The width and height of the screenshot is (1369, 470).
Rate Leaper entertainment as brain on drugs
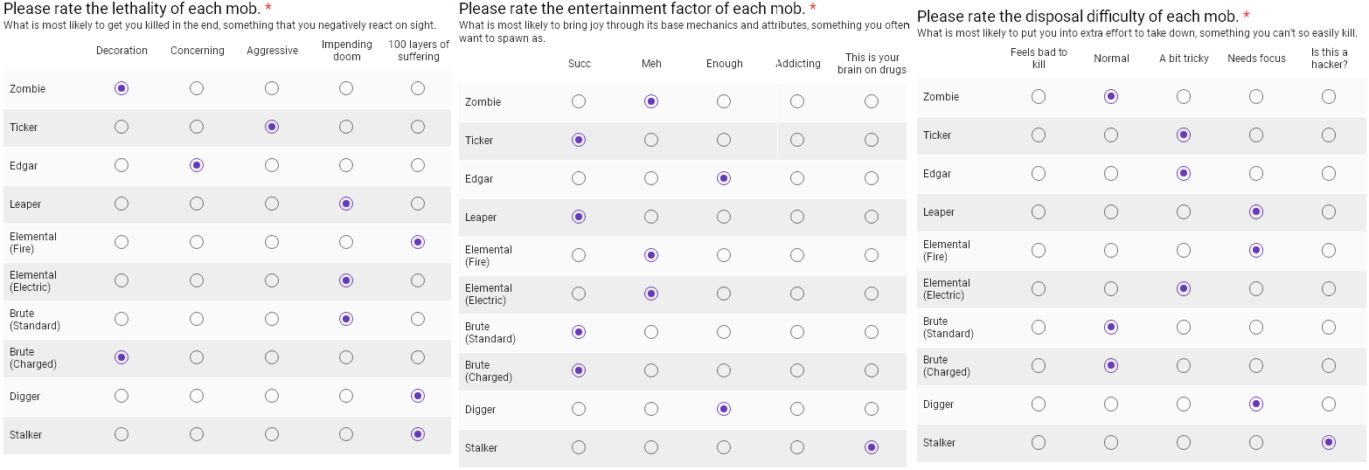872,217
